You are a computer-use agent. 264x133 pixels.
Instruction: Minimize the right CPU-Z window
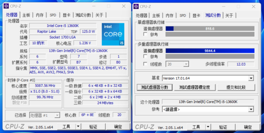click(224, 6)
